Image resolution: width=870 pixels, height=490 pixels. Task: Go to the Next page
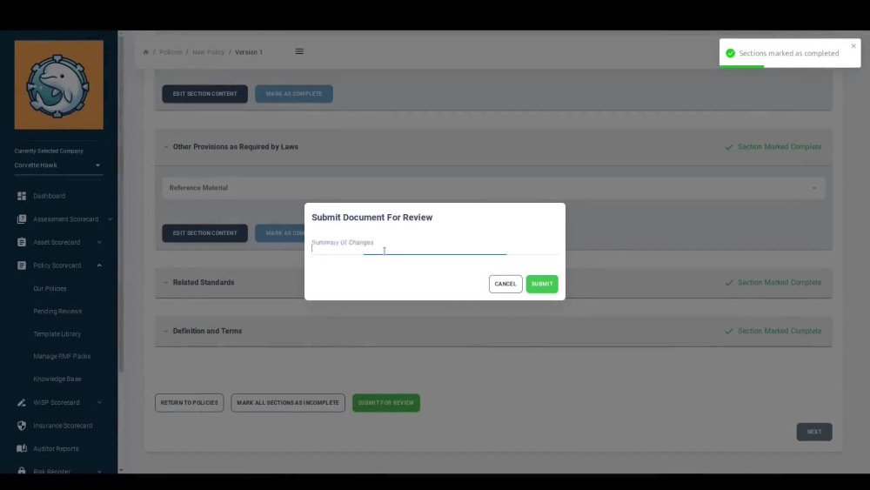tap(814, 432)
